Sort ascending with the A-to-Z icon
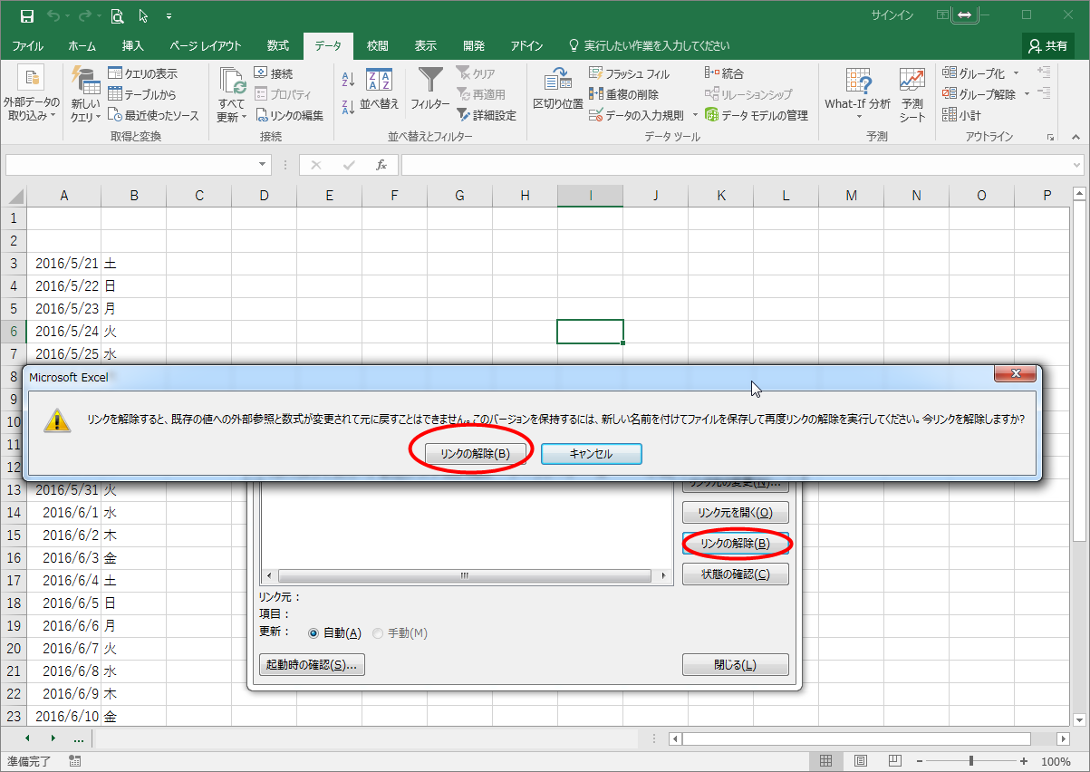This screenshot has width=1090, height=772. (x=349, y=81)
